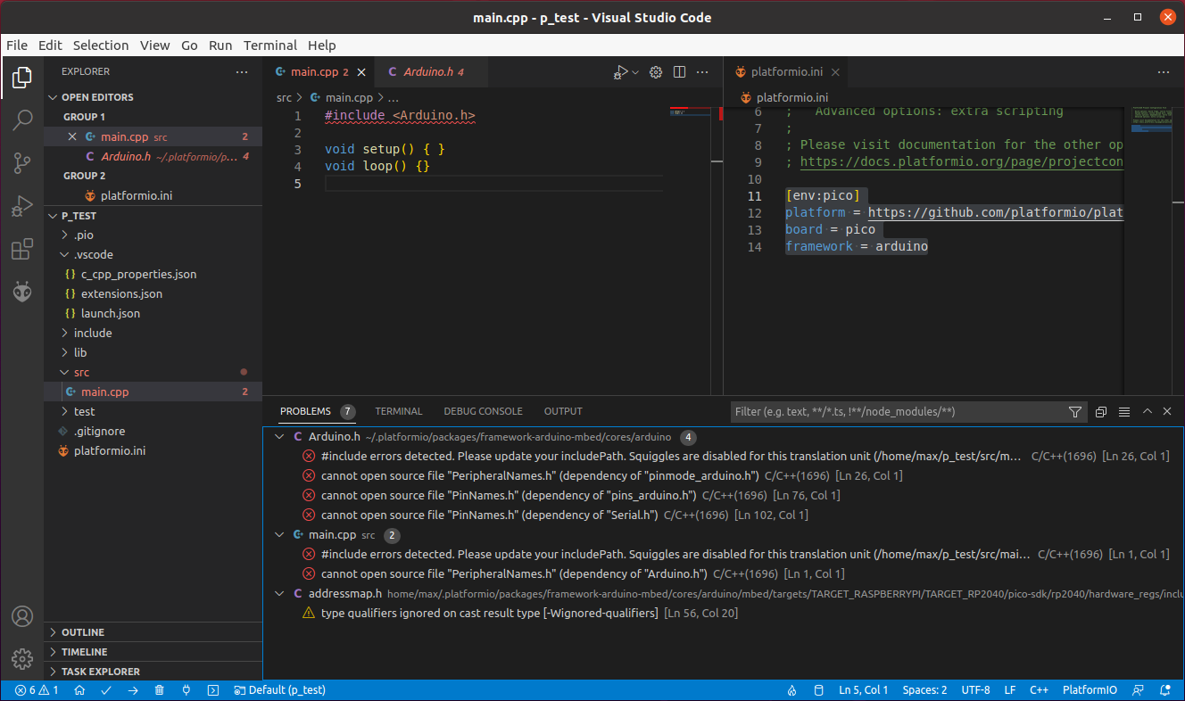Switch project environment Default (p_test)

279,690
